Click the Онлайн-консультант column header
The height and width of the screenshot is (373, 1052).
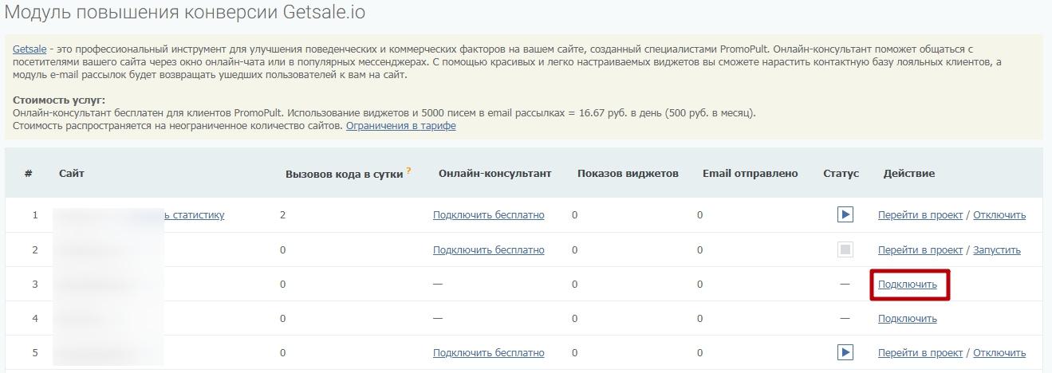494,173
